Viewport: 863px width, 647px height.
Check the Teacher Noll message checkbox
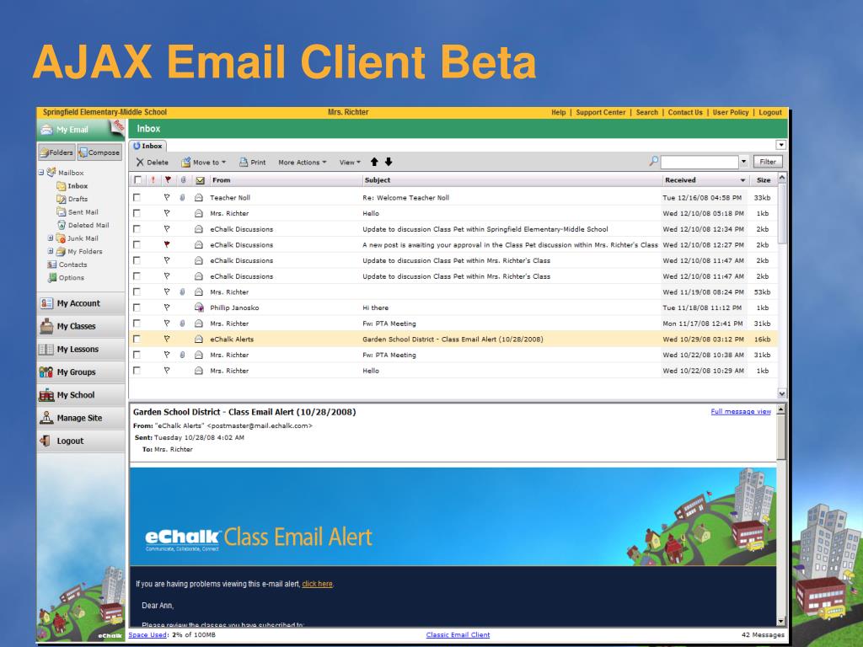pos(137,197)
